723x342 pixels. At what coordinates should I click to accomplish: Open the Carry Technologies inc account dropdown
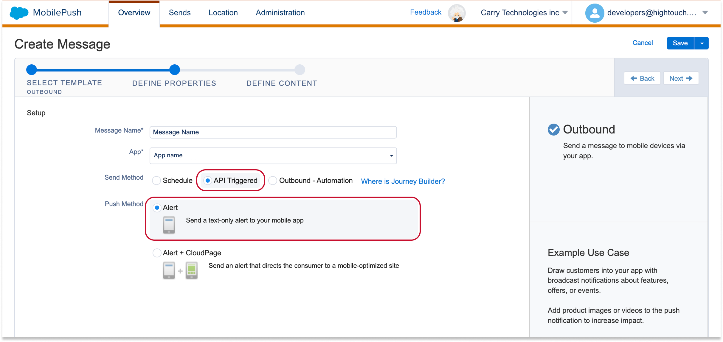pos(524,13)
